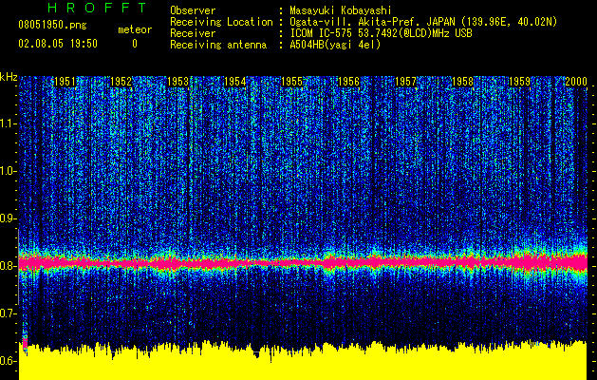Click the yellow noise level graph
The height and width of the screenshot is (380, 597).
pos(304,364)
